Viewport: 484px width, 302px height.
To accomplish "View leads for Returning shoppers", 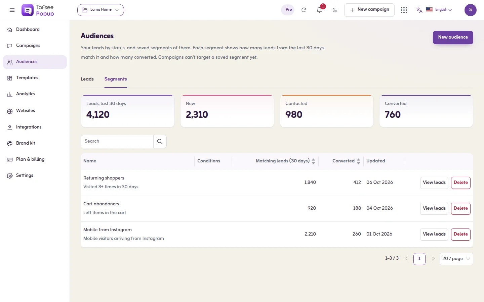I will pyautogui.click(x=434, y=183).
